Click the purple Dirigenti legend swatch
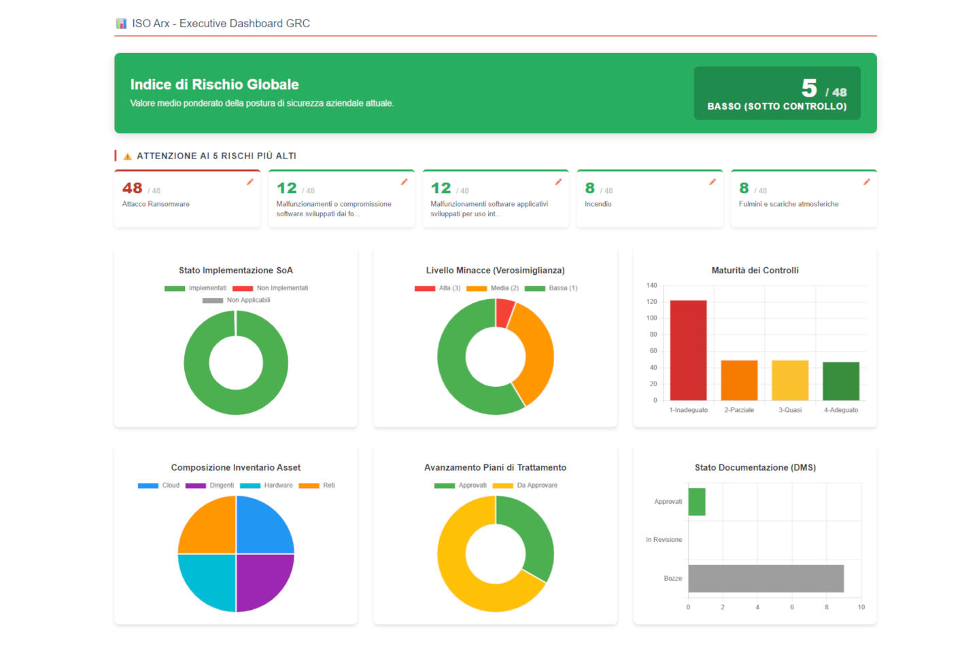The height and width of the screenshot is (646, 979). tap(196, 486)
